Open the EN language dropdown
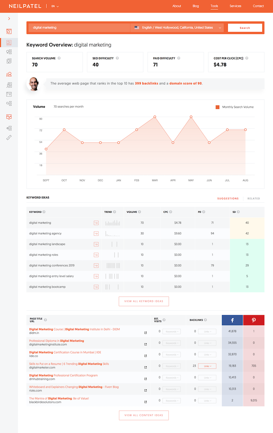 (55, 6)
